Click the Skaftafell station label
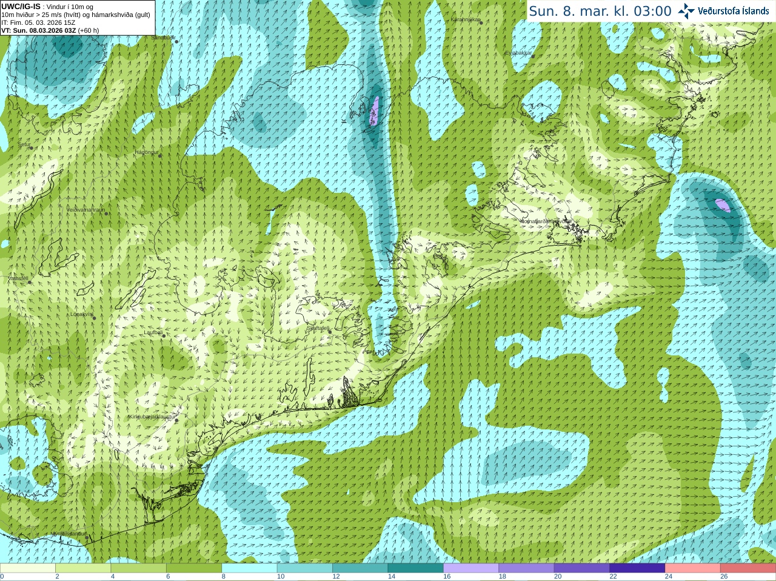The image size is (776, 581). [x=318, y=328]
